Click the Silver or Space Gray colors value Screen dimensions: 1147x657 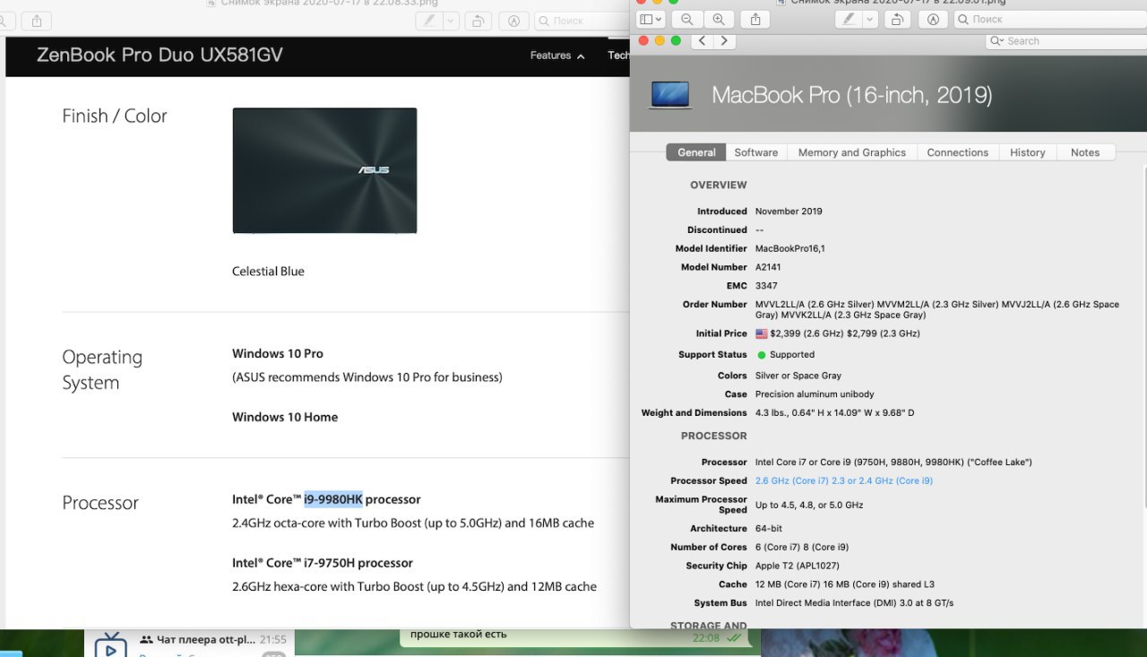coord(798,376)
